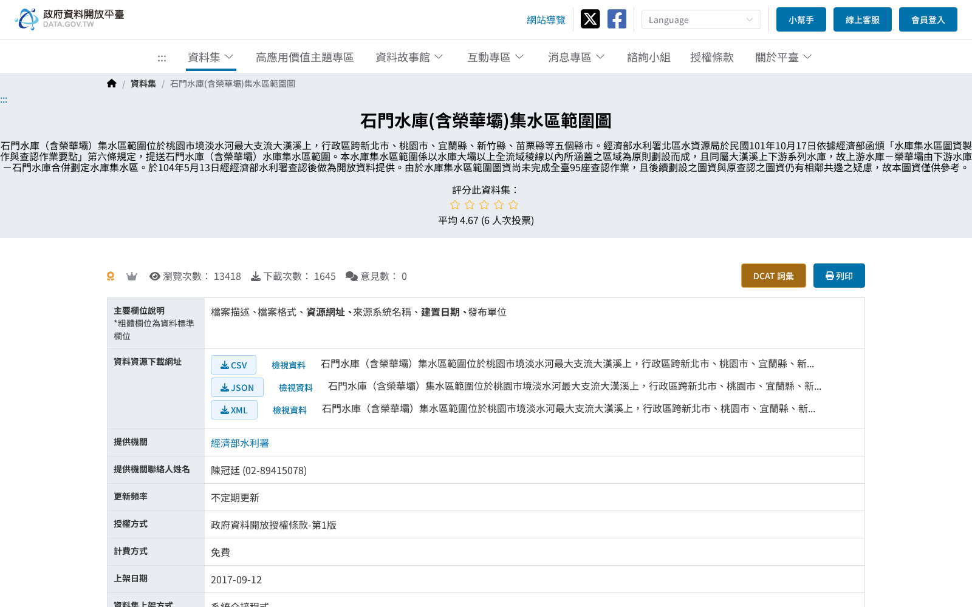Screen dimensions: 972x607
Task: Expand the 關於平臺 menu
Action: click(784, 57)
